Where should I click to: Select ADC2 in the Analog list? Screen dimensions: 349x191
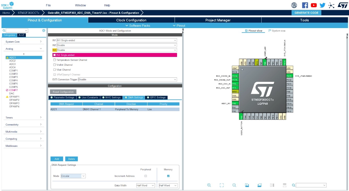point(12,61)
